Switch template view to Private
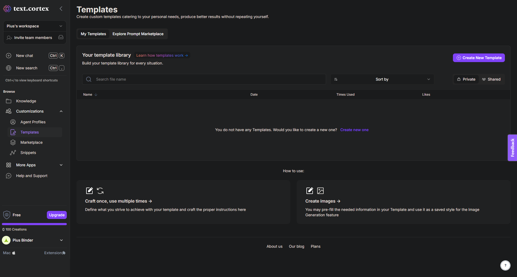Image resolution: width=517 pixels, height=277 pixels. coord(466,79)
